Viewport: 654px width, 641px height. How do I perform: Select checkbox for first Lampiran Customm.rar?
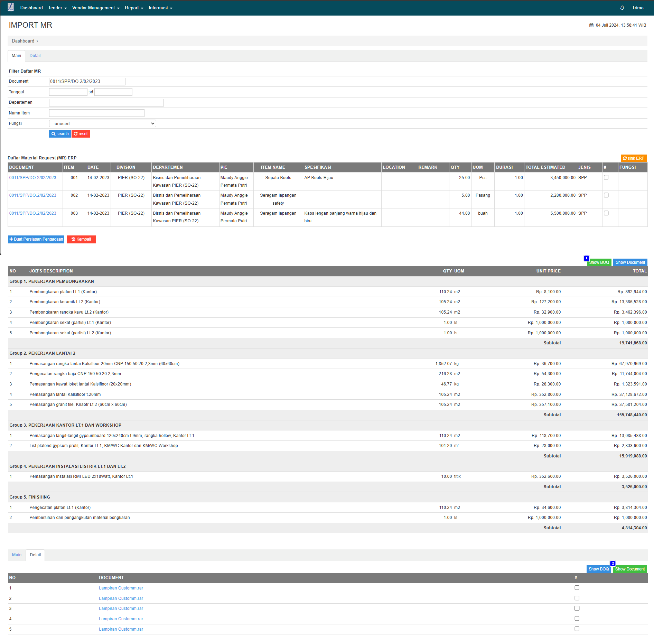click(577, 588)
